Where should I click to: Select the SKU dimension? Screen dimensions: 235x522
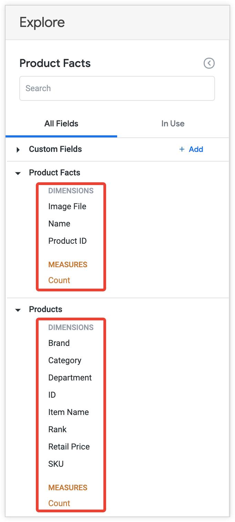pos(56,464)
